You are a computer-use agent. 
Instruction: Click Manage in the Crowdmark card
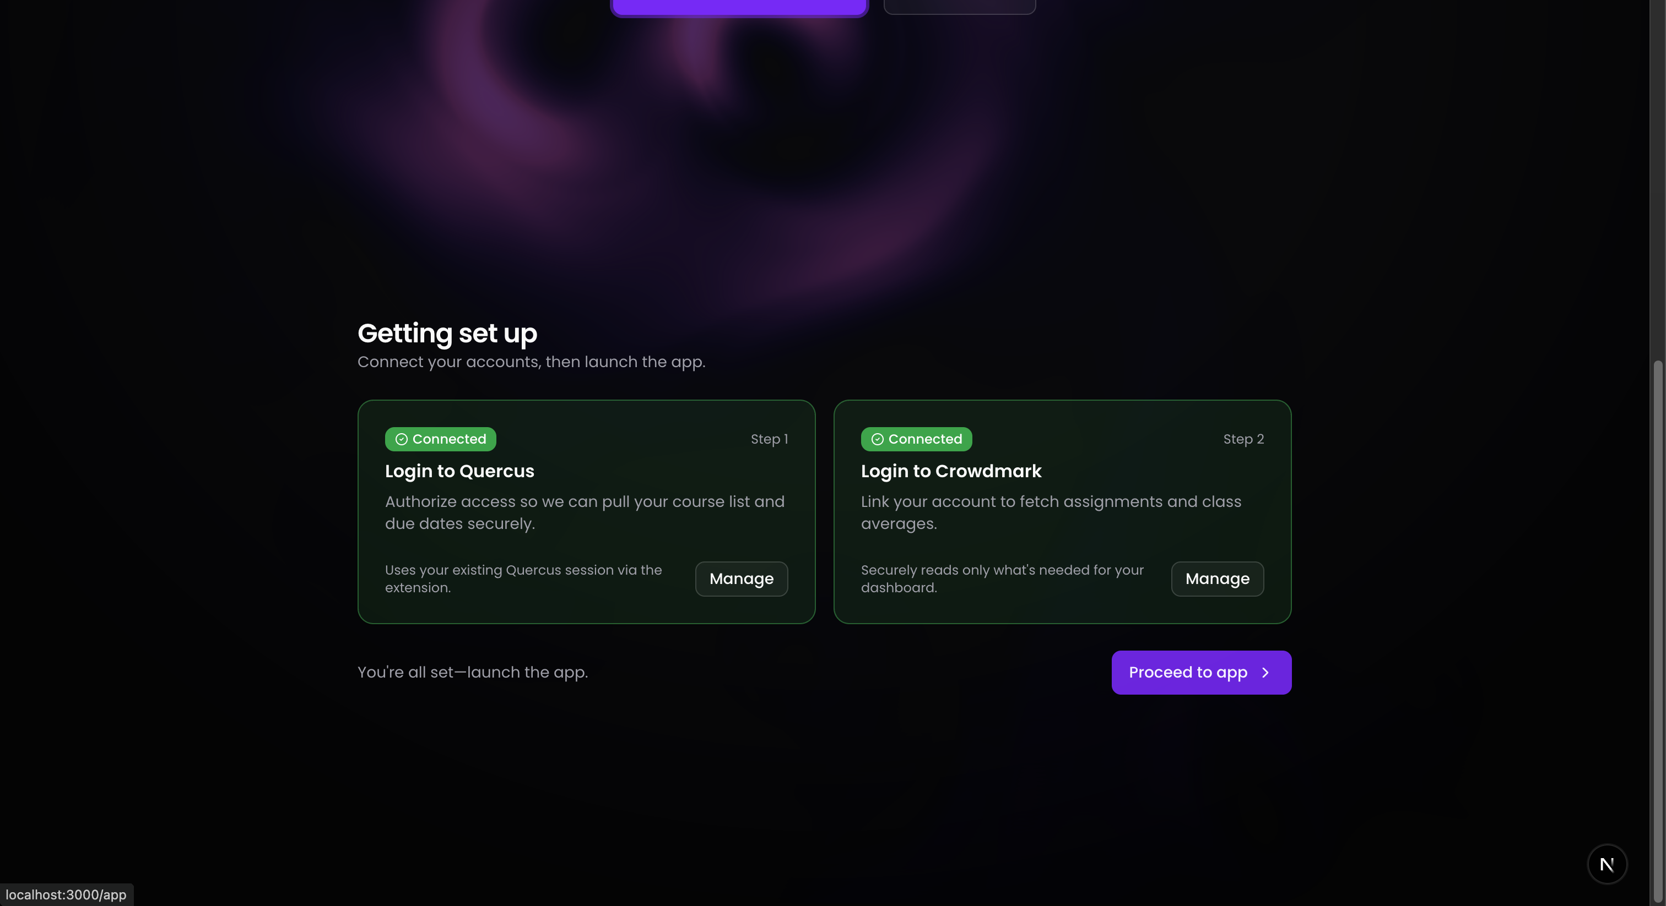pos(1217,579)
